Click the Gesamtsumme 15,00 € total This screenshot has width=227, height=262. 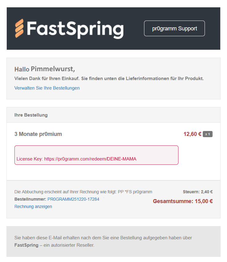tap(183, 201)
